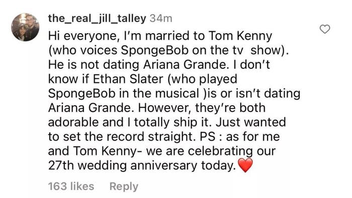352x198 pixels.
Task: Like the comment with the heart outline icon
Action: pos(325,29)
